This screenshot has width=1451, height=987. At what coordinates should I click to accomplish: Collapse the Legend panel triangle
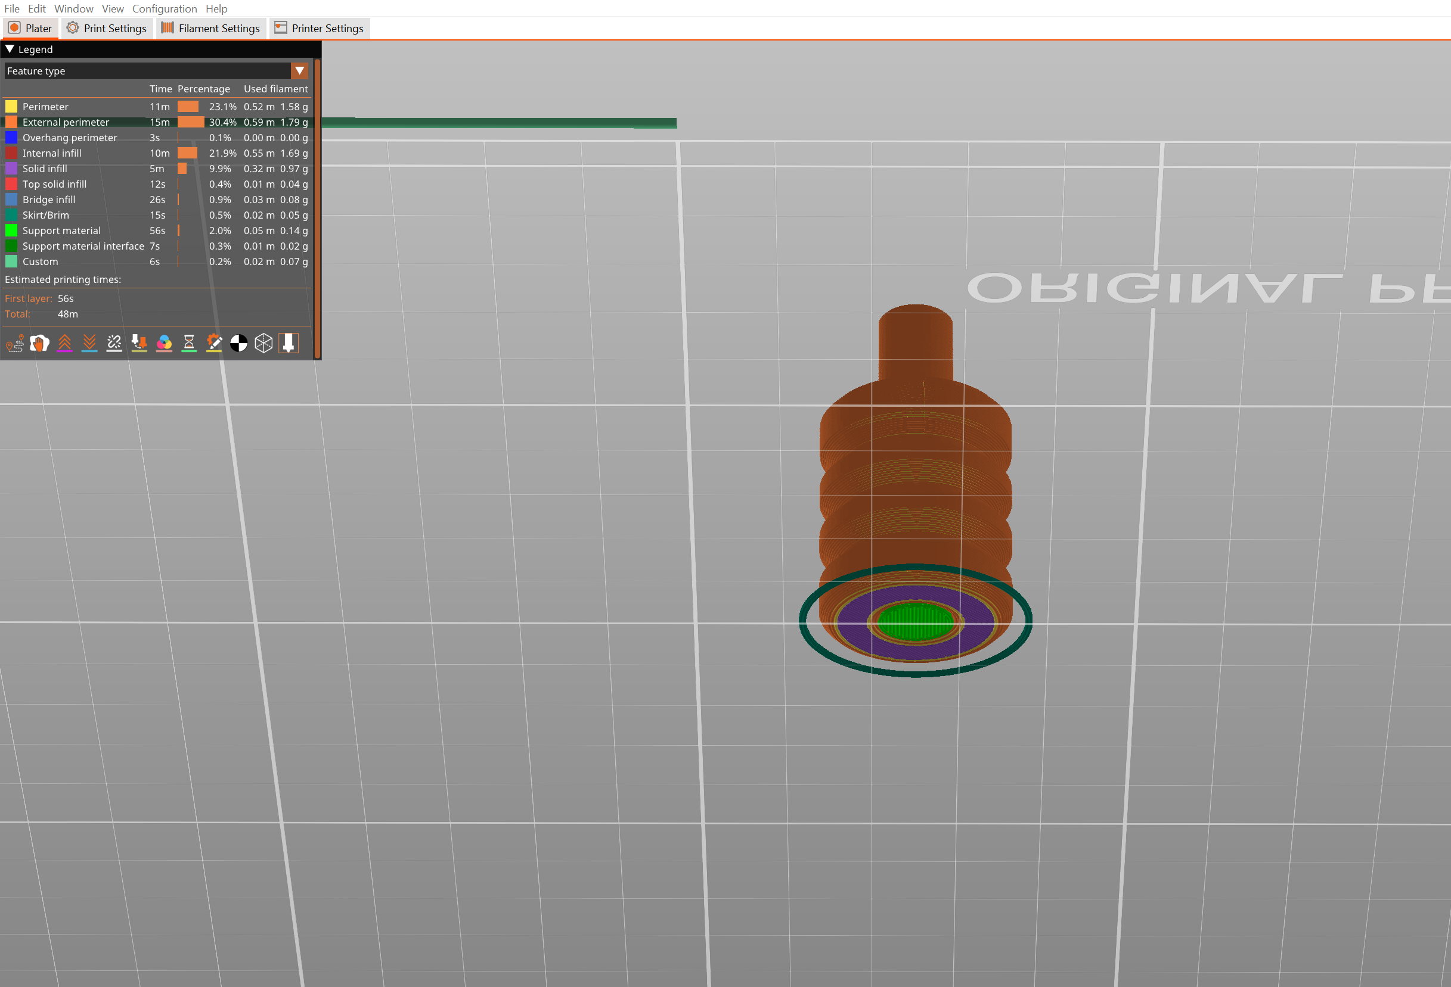10,49
